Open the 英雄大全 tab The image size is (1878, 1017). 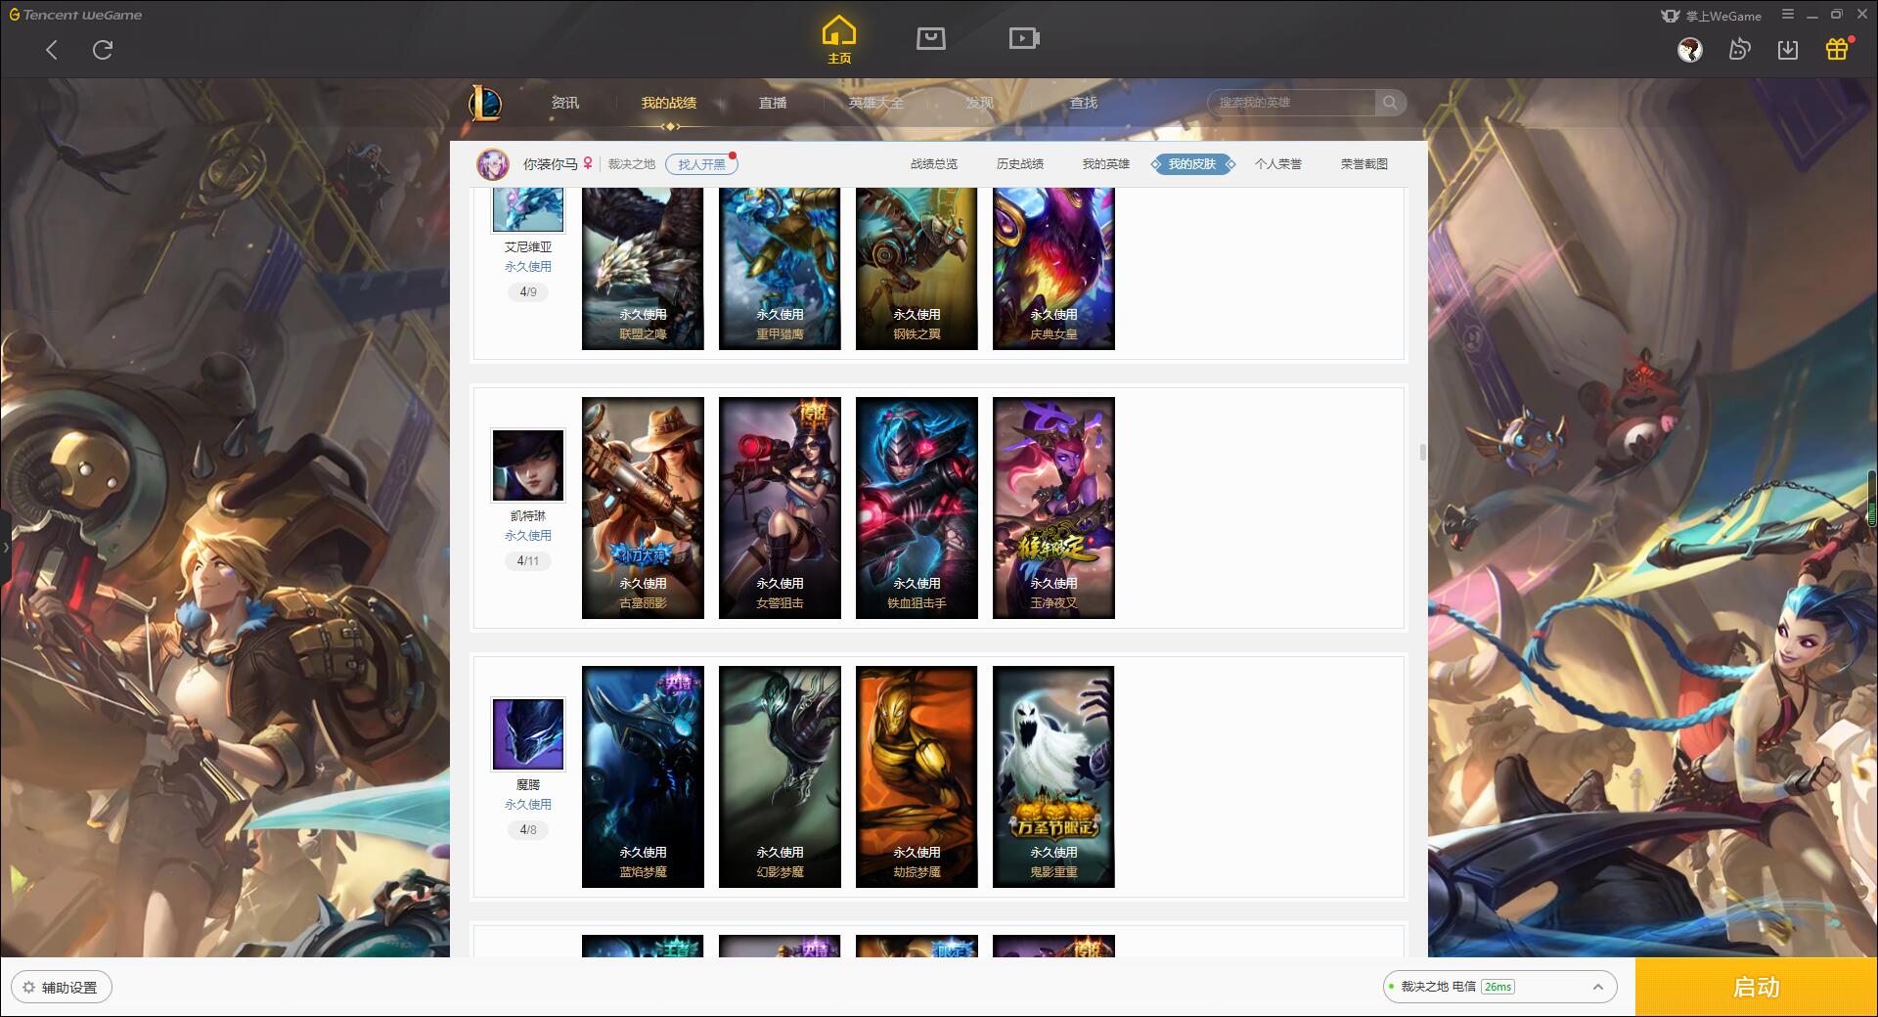coord(876,103)
